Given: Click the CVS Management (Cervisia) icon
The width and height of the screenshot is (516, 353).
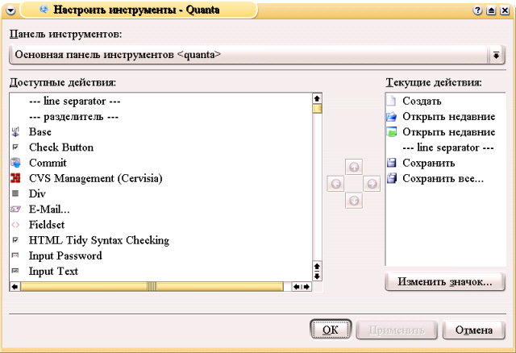Looking at the screenshot, I should click(x=15, y=178).
